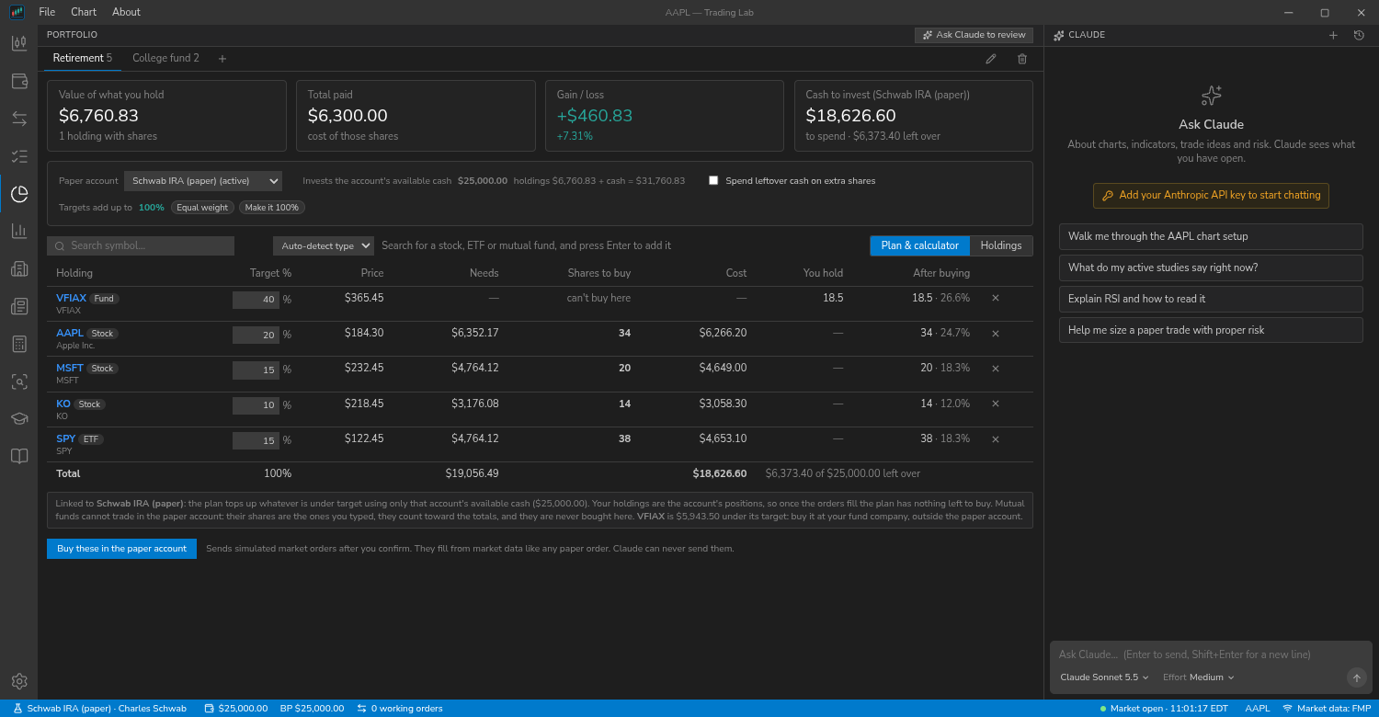Click the MSFT target percent field
The image size is (1379, 717).
[256, 370]
